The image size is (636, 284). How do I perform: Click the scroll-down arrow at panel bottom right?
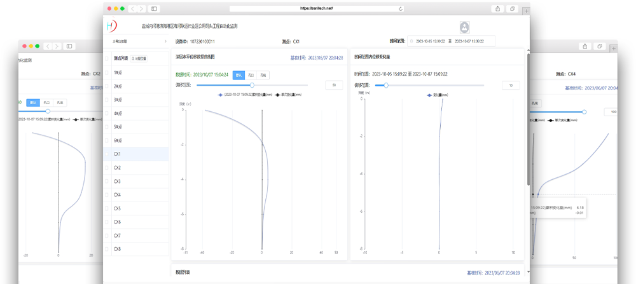[528, 271]
